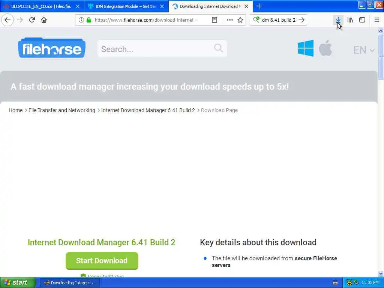Image resolution: width=384 pixels, height=288 pixels.
Task: Click the Download Page breadcrumb text
Action: [219, 110]
